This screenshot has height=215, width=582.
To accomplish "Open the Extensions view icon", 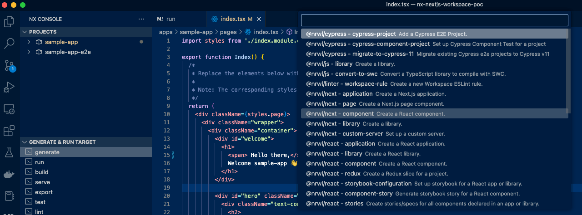I will click(x=9, y=131).
